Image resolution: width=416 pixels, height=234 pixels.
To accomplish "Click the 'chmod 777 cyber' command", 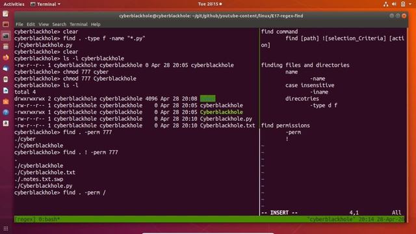I will [x=86, y=71].
